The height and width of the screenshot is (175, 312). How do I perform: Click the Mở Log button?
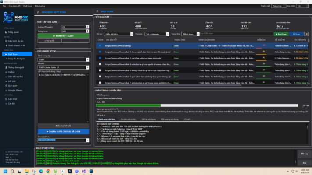click(304, 154)
